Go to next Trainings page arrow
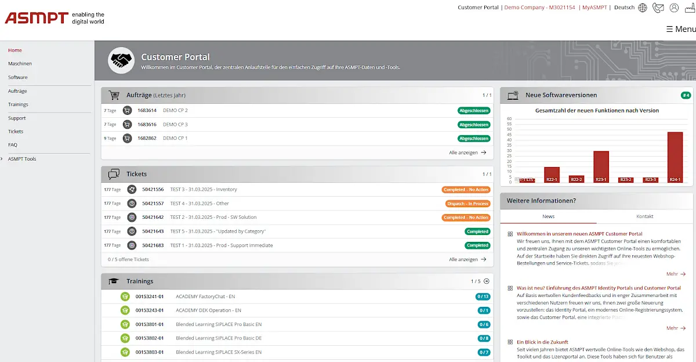The image size is (696, 362). point(487,281)
